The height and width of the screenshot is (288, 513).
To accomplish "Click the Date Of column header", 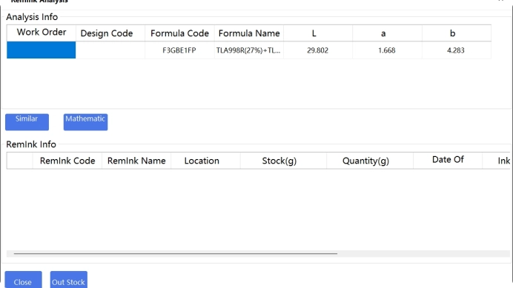I will 448,161.
